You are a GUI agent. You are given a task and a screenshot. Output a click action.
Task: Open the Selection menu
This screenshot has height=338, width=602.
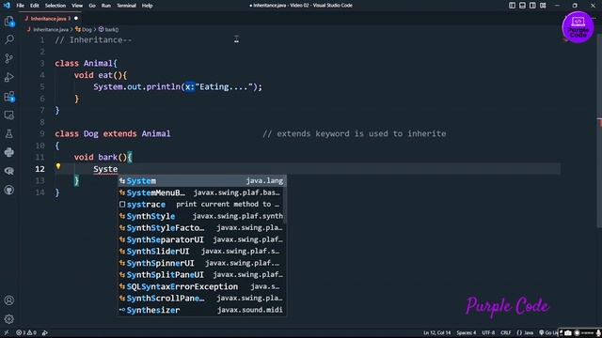[x=55, y=6]
